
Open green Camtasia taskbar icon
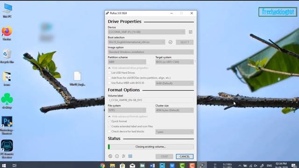coord(182,165)
